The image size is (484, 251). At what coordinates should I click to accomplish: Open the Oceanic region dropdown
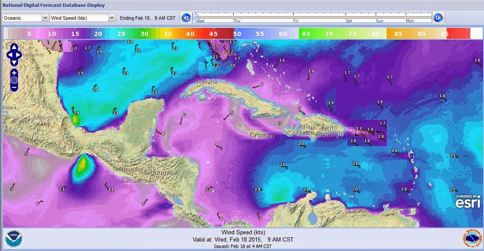coord(24,18)
